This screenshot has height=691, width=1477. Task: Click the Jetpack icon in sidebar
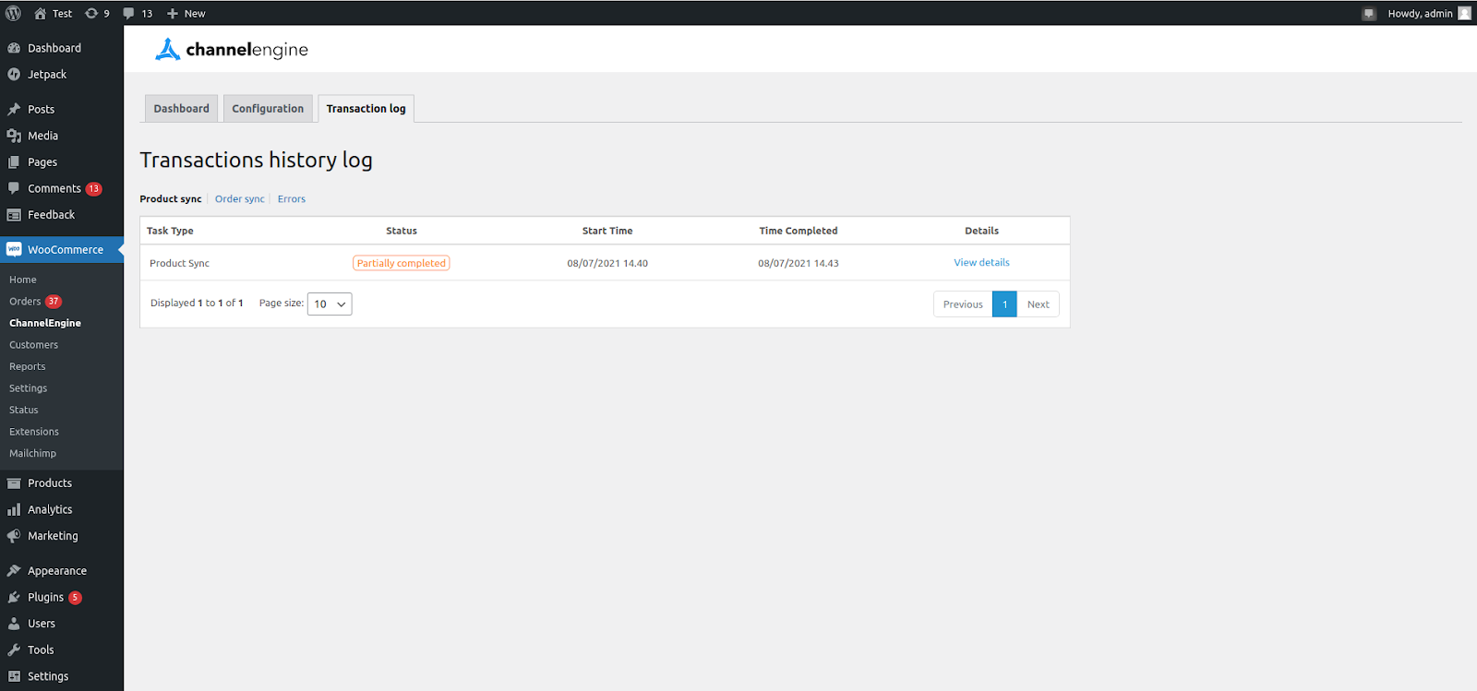pos(14,75)
